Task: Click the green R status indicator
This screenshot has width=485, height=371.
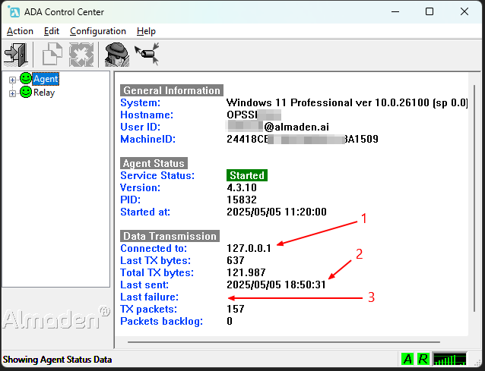Action: [x=423, y=359]
